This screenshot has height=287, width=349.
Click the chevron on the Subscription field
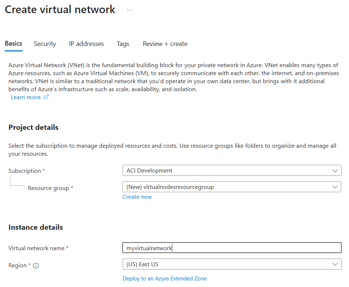coord(335,170)
